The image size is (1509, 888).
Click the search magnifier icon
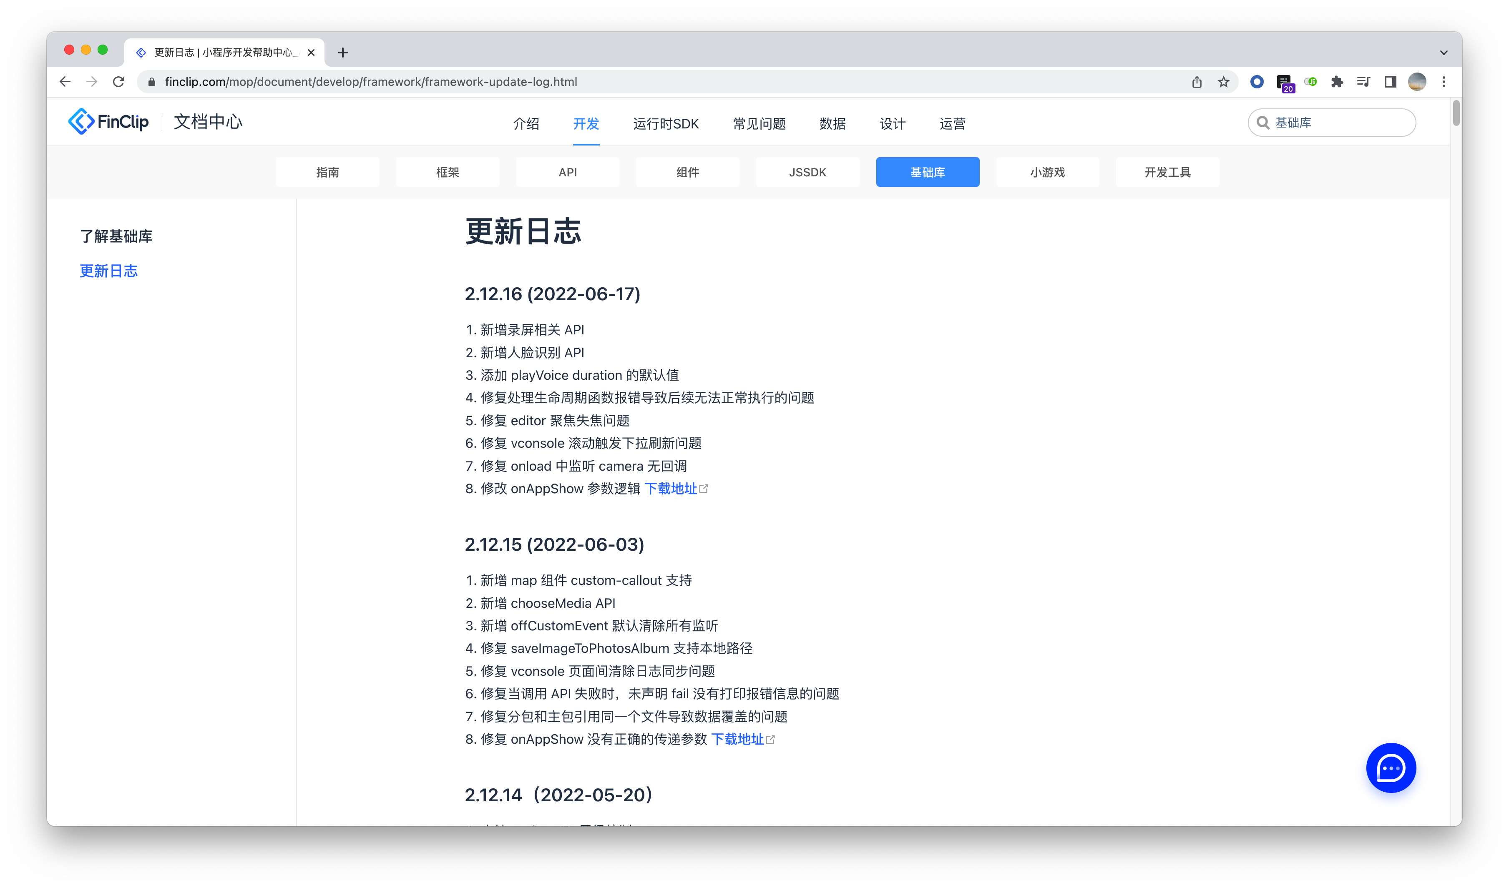[1263, 123]
